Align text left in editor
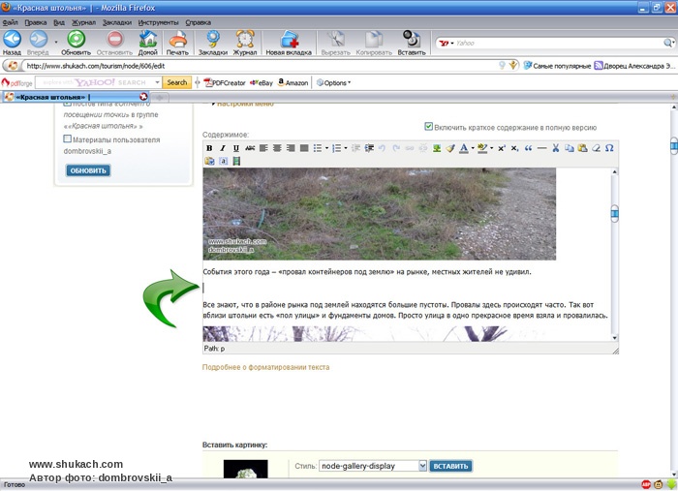 pos(263,148)
